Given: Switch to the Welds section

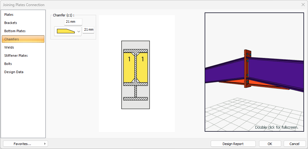Looking at the screenshot, I should tap(23, 47).
